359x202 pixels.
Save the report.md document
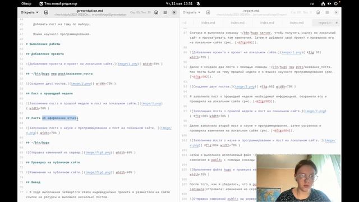[318, 12]
